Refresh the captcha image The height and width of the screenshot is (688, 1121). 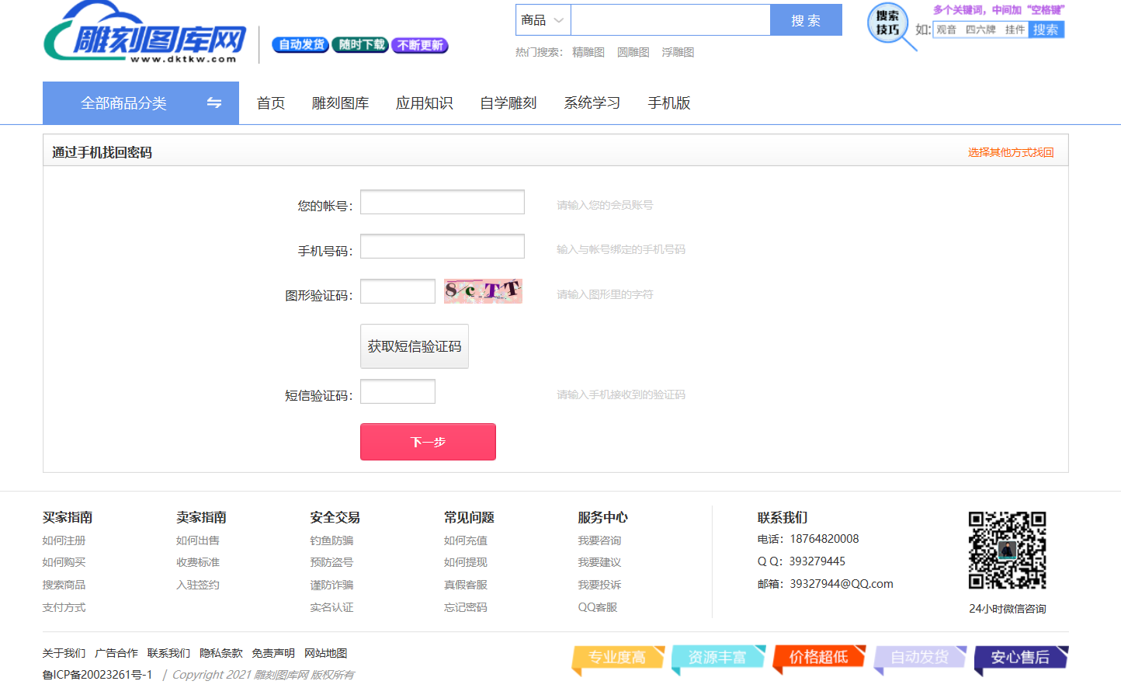[483, 291]
